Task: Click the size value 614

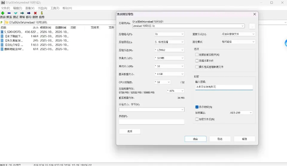Action: coord(36,49)
